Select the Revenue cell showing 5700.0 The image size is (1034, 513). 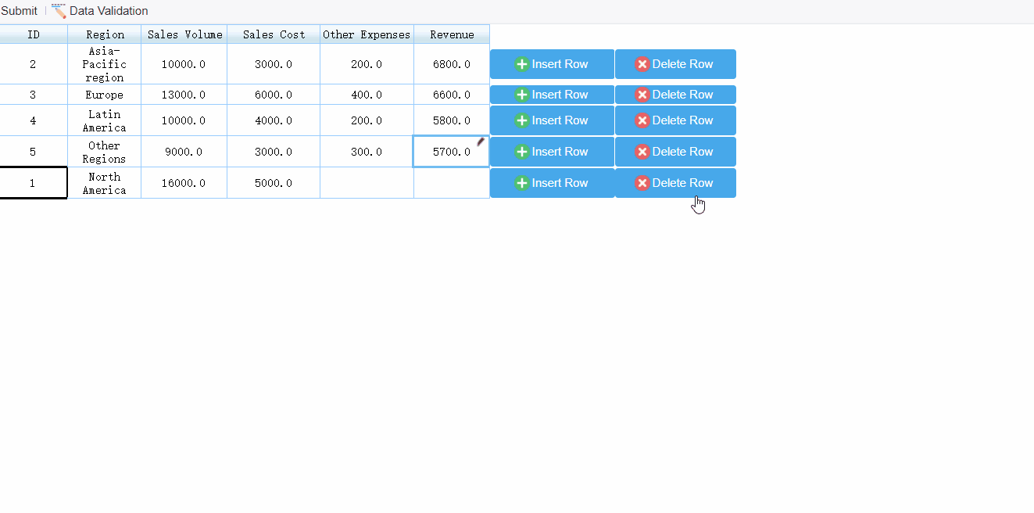pyautogui.click(x=451, y=152)
